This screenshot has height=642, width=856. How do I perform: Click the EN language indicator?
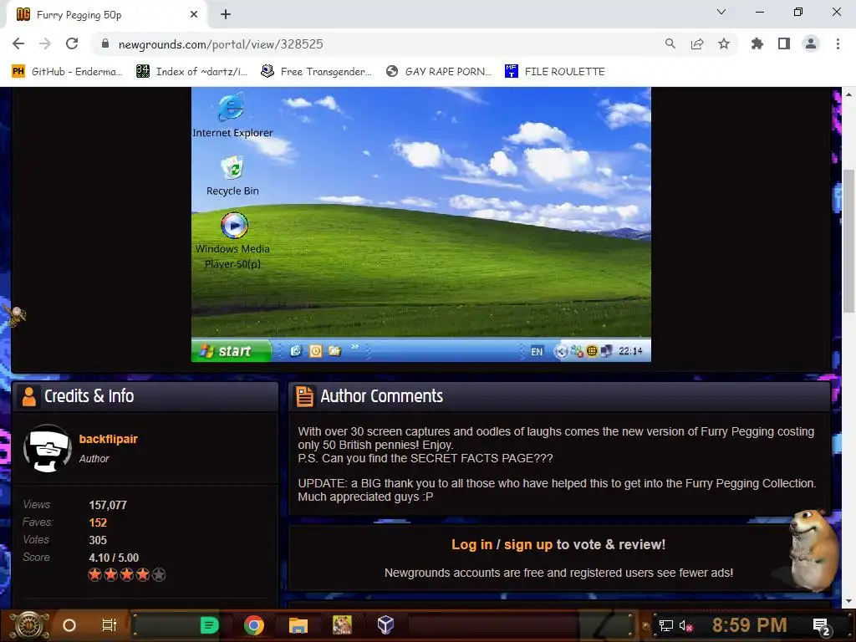click(x=537, y=352)
